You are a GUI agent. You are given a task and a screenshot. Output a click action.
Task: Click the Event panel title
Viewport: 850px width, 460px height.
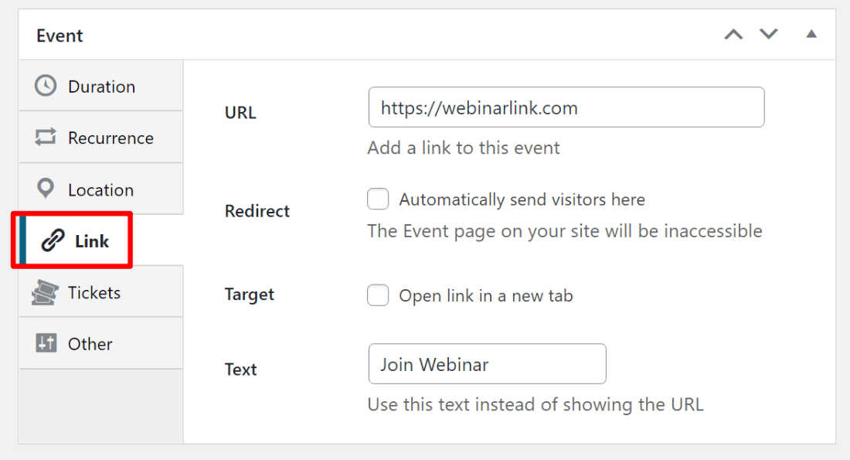[59, 36]
